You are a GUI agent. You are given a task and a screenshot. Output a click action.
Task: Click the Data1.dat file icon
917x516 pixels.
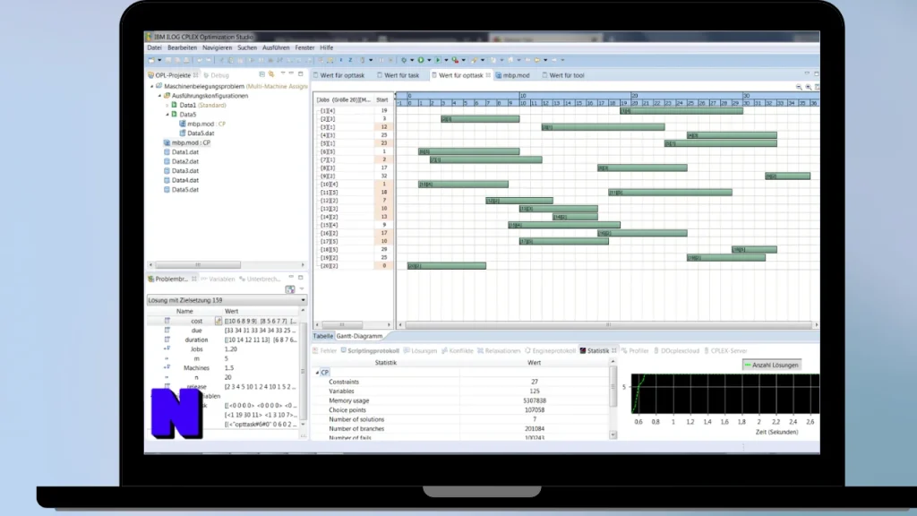(x=167, y=152)
